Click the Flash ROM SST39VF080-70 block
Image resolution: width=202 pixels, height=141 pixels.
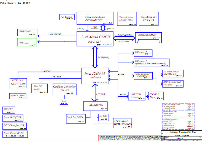tap(122, 123)
